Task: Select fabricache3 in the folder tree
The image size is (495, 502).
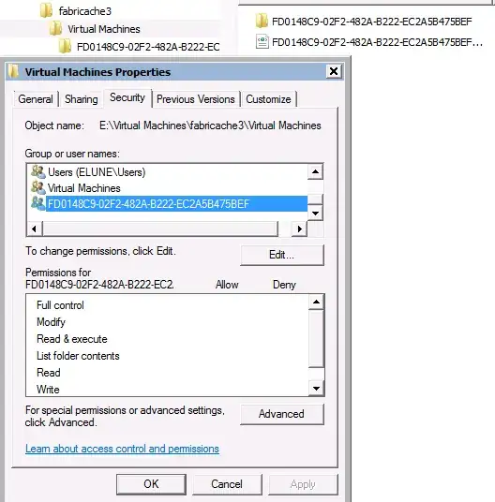Action: click(x=85, y=11)
